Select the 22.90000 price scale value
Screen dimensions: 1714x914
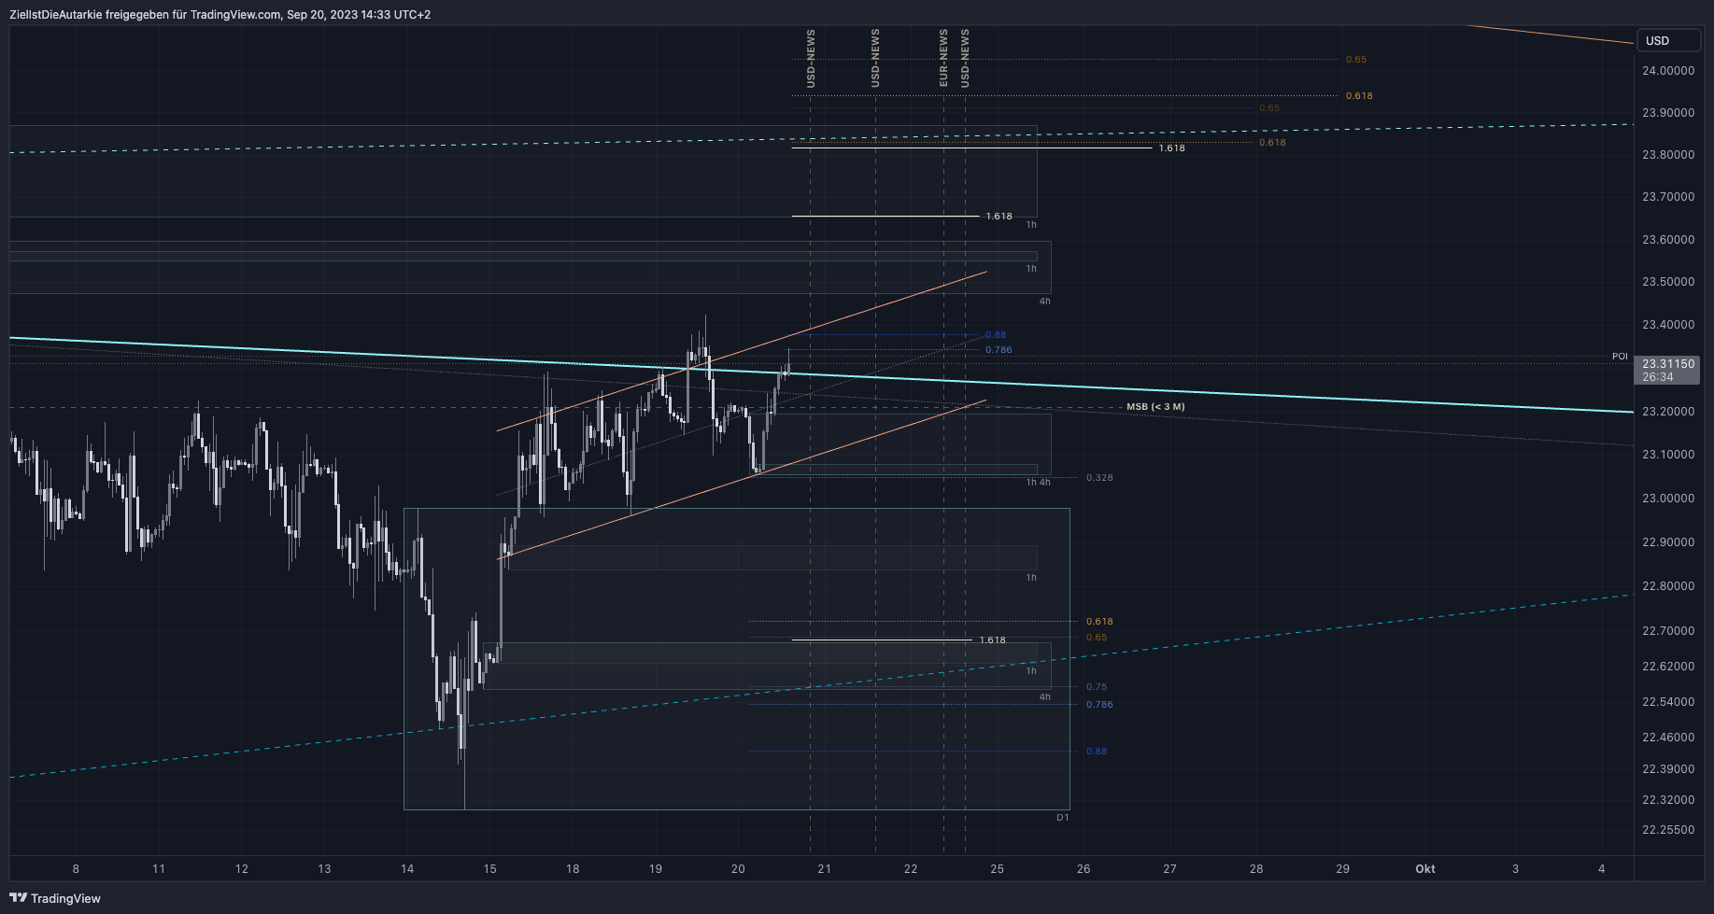point(1668,542)
